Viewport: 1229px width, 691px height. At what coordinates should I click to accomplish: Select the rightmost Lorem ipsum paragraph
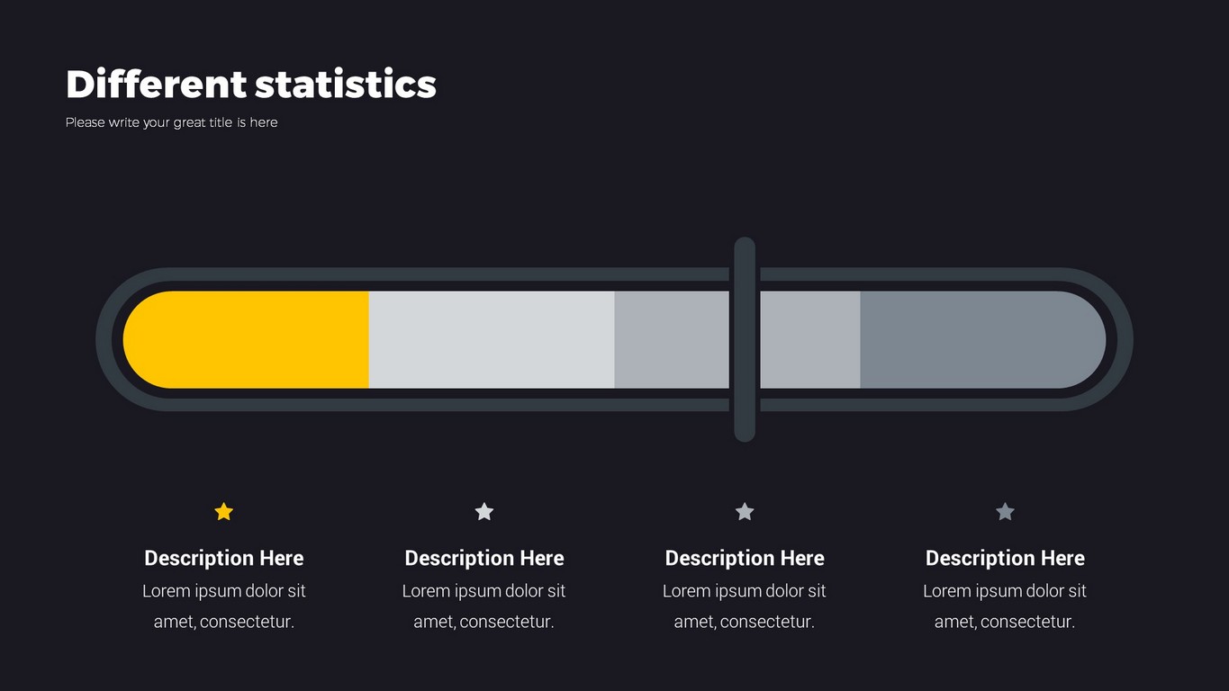pyautogui.click(x=1005, y=606)
